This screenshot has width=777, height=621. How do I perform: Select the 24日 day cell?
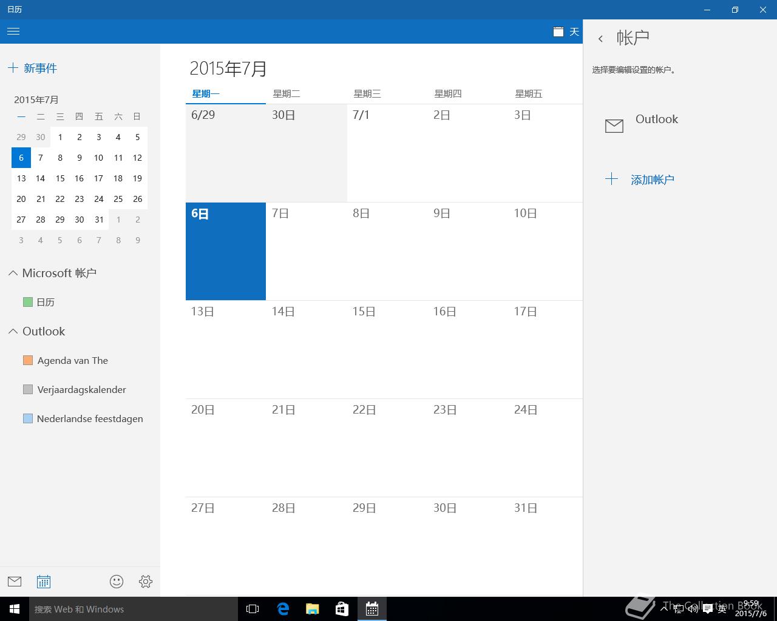point(545,448)
